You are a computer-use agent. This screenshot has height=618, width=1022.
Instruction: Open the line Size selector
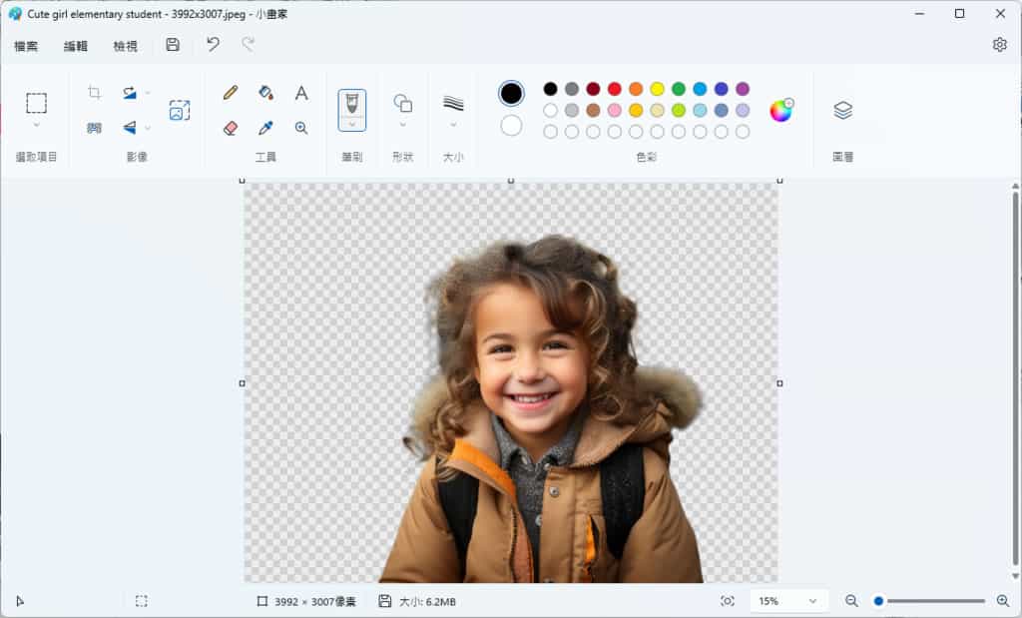(x=453, y=103)
